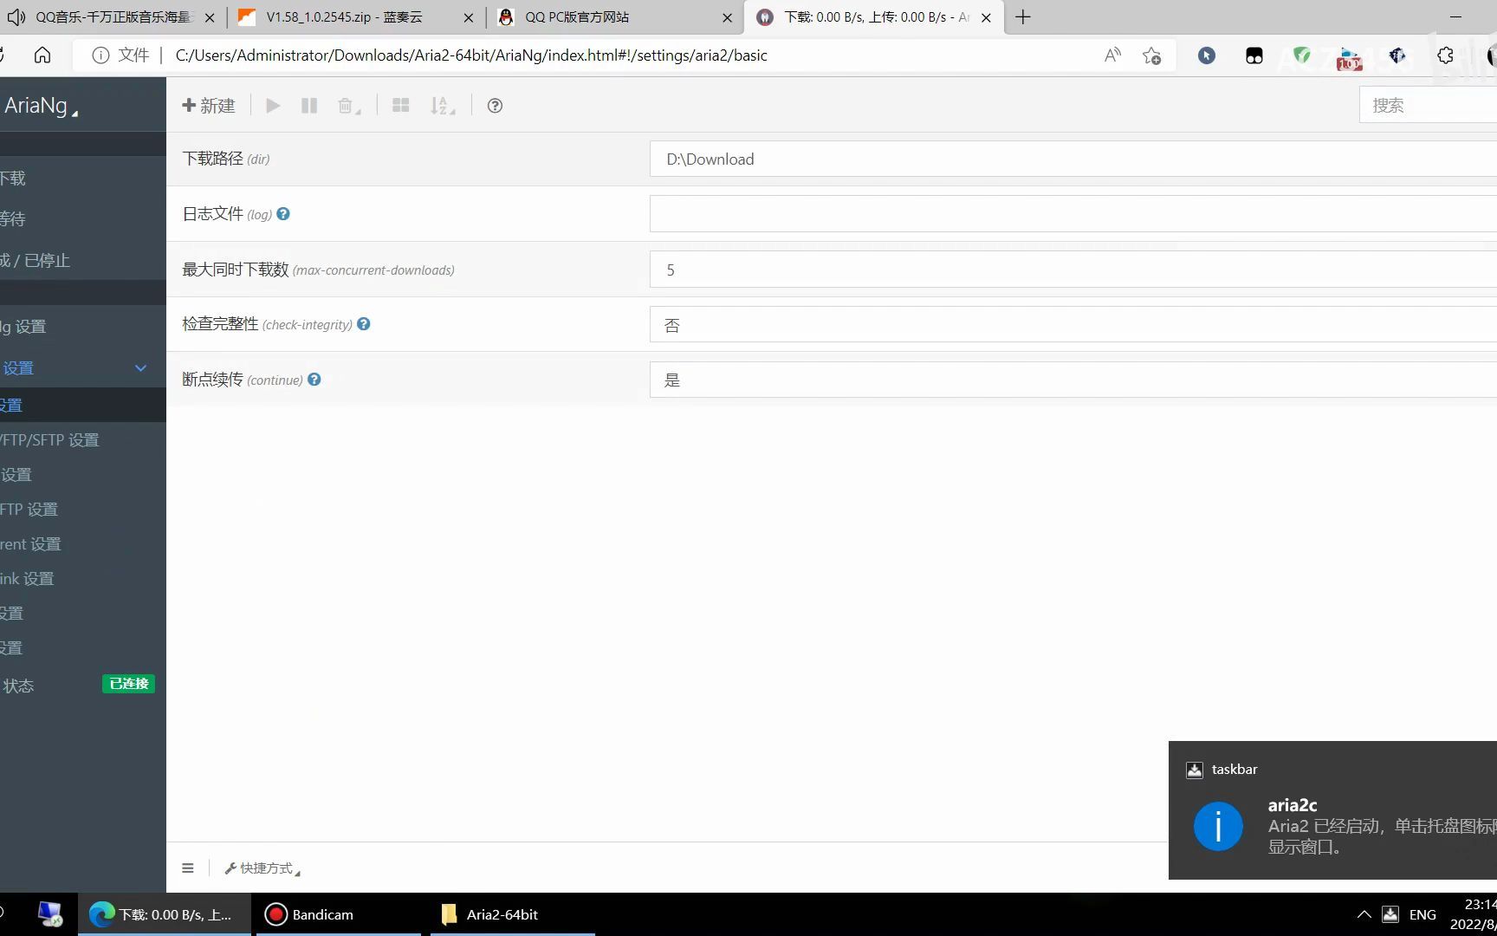Open the browser extensions puzzle icon

tap(1445, 55)
